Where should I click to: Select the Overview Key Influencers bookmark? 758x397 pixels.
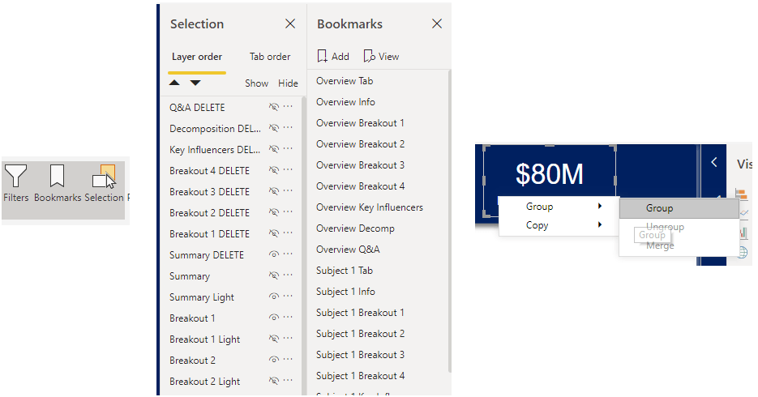tap(369, 207)
